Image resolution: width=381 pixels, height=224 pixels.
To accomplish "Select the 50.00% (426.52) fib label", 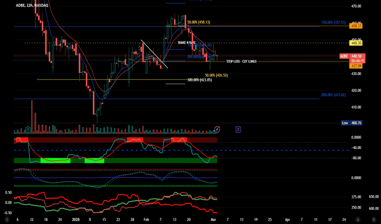I will pyautogui.click(x=216, y=75).
